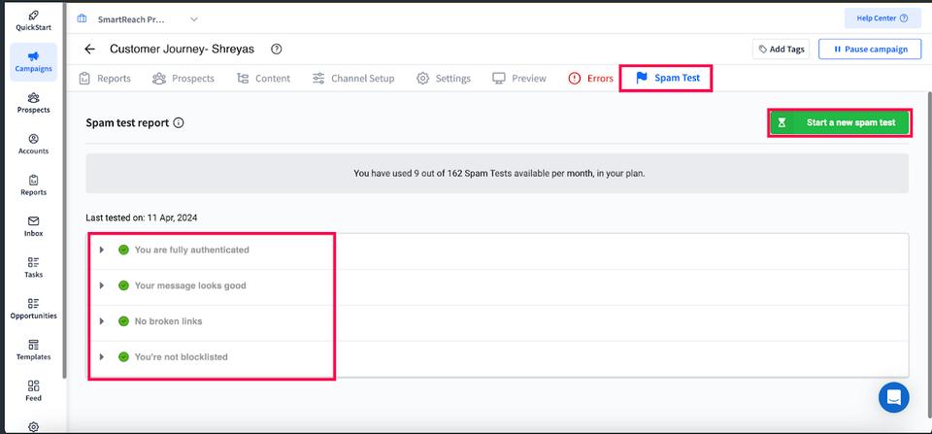Click the main page vertical scrollbar
Screen dimensions: 932x434
(928, 255)
